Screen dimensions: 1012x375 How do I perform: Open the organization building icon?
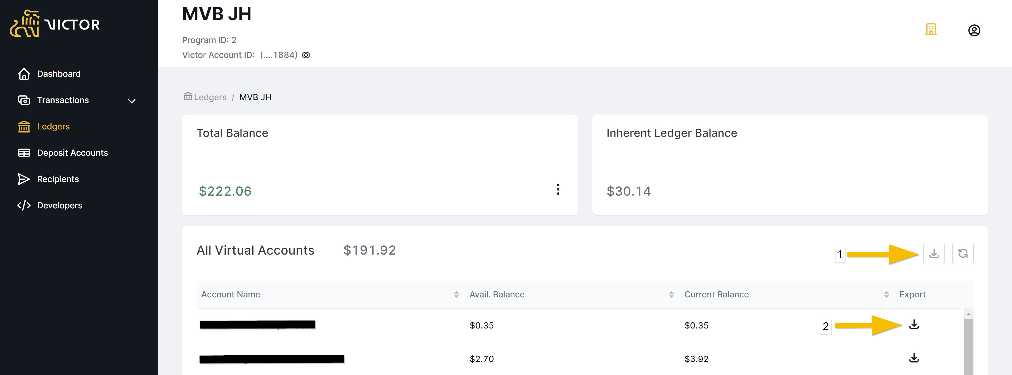(x=931, y=30)
